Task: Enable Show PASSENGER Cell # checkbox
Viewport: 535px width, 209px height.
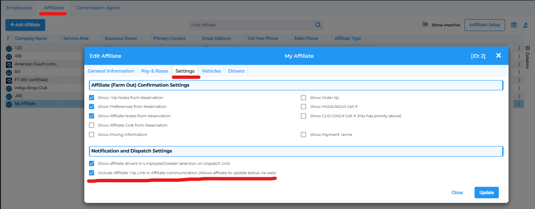Action: click(303, 107)
